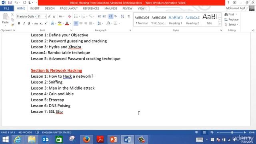
Task: Apply the red font color A
Action: (x=67, y=24)
